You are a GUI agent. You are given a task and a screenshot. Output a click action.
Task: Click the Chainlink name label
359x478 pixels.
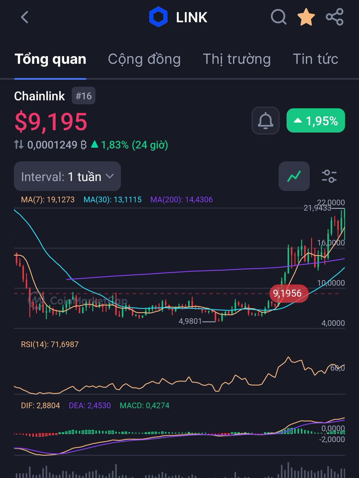39,96
